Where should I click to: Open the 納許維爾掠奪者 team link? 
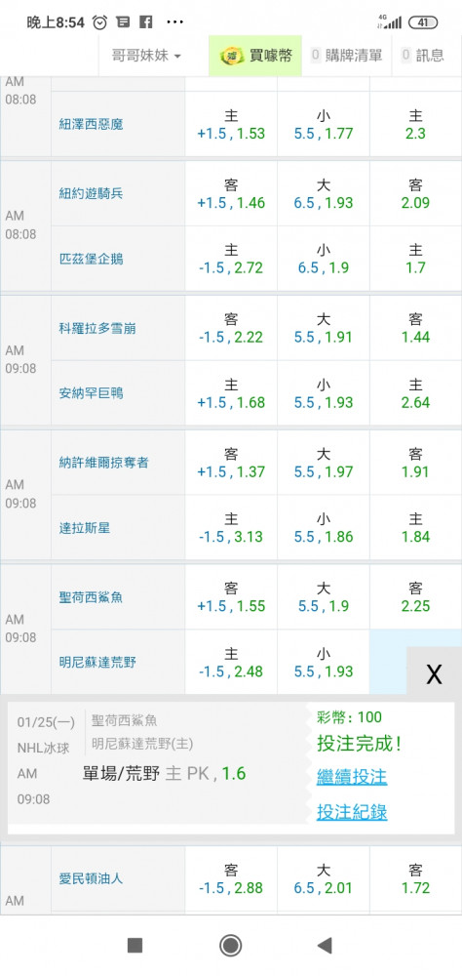pos(103,463)
